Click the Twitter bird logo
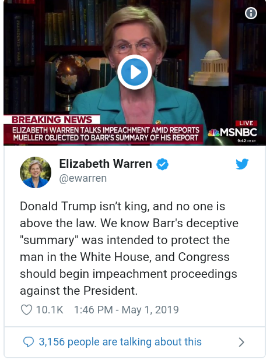 pyautogui.click(x=242, y=164)
